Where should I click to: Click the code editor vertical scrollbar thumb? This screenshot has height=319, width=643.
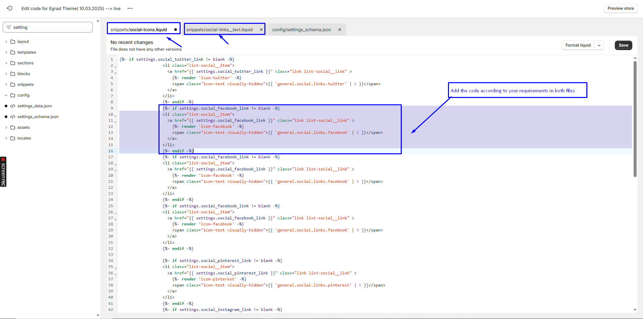pyautogui.click(x=635, y=119)
